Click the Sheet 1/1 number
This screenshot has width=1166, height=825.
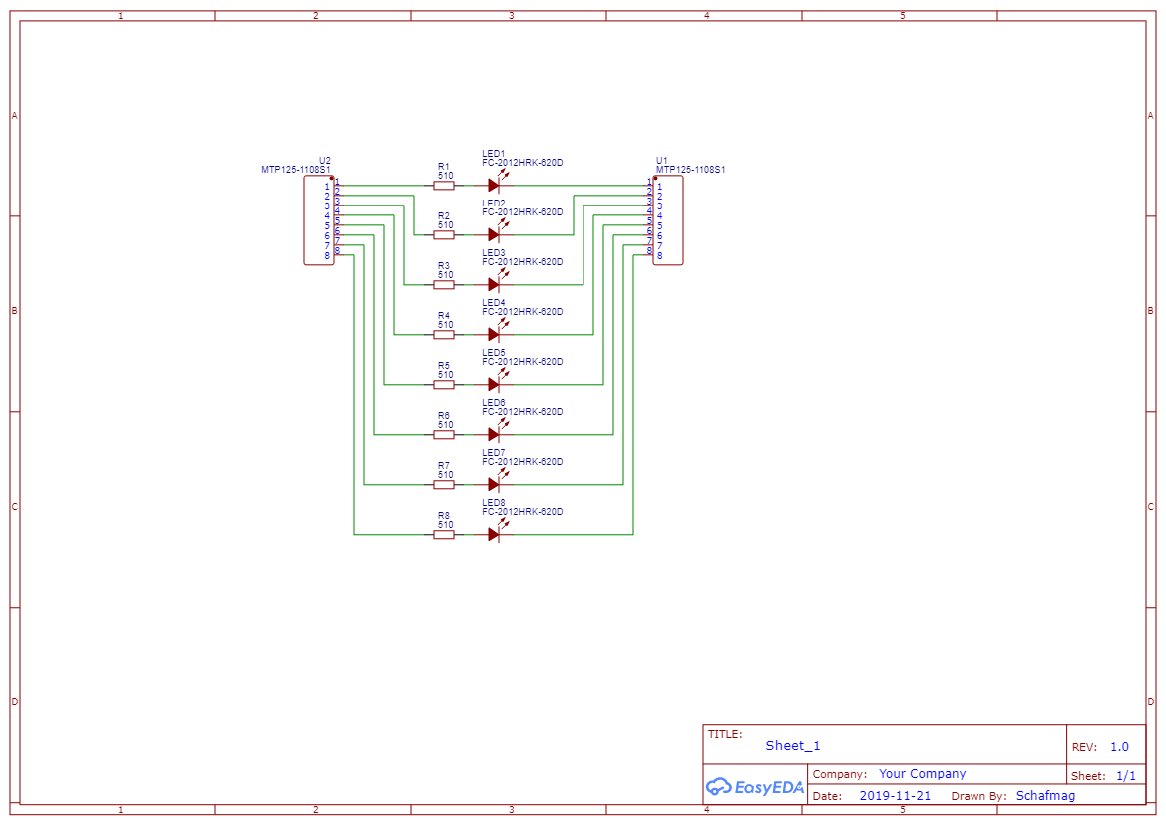(1125, 775)
